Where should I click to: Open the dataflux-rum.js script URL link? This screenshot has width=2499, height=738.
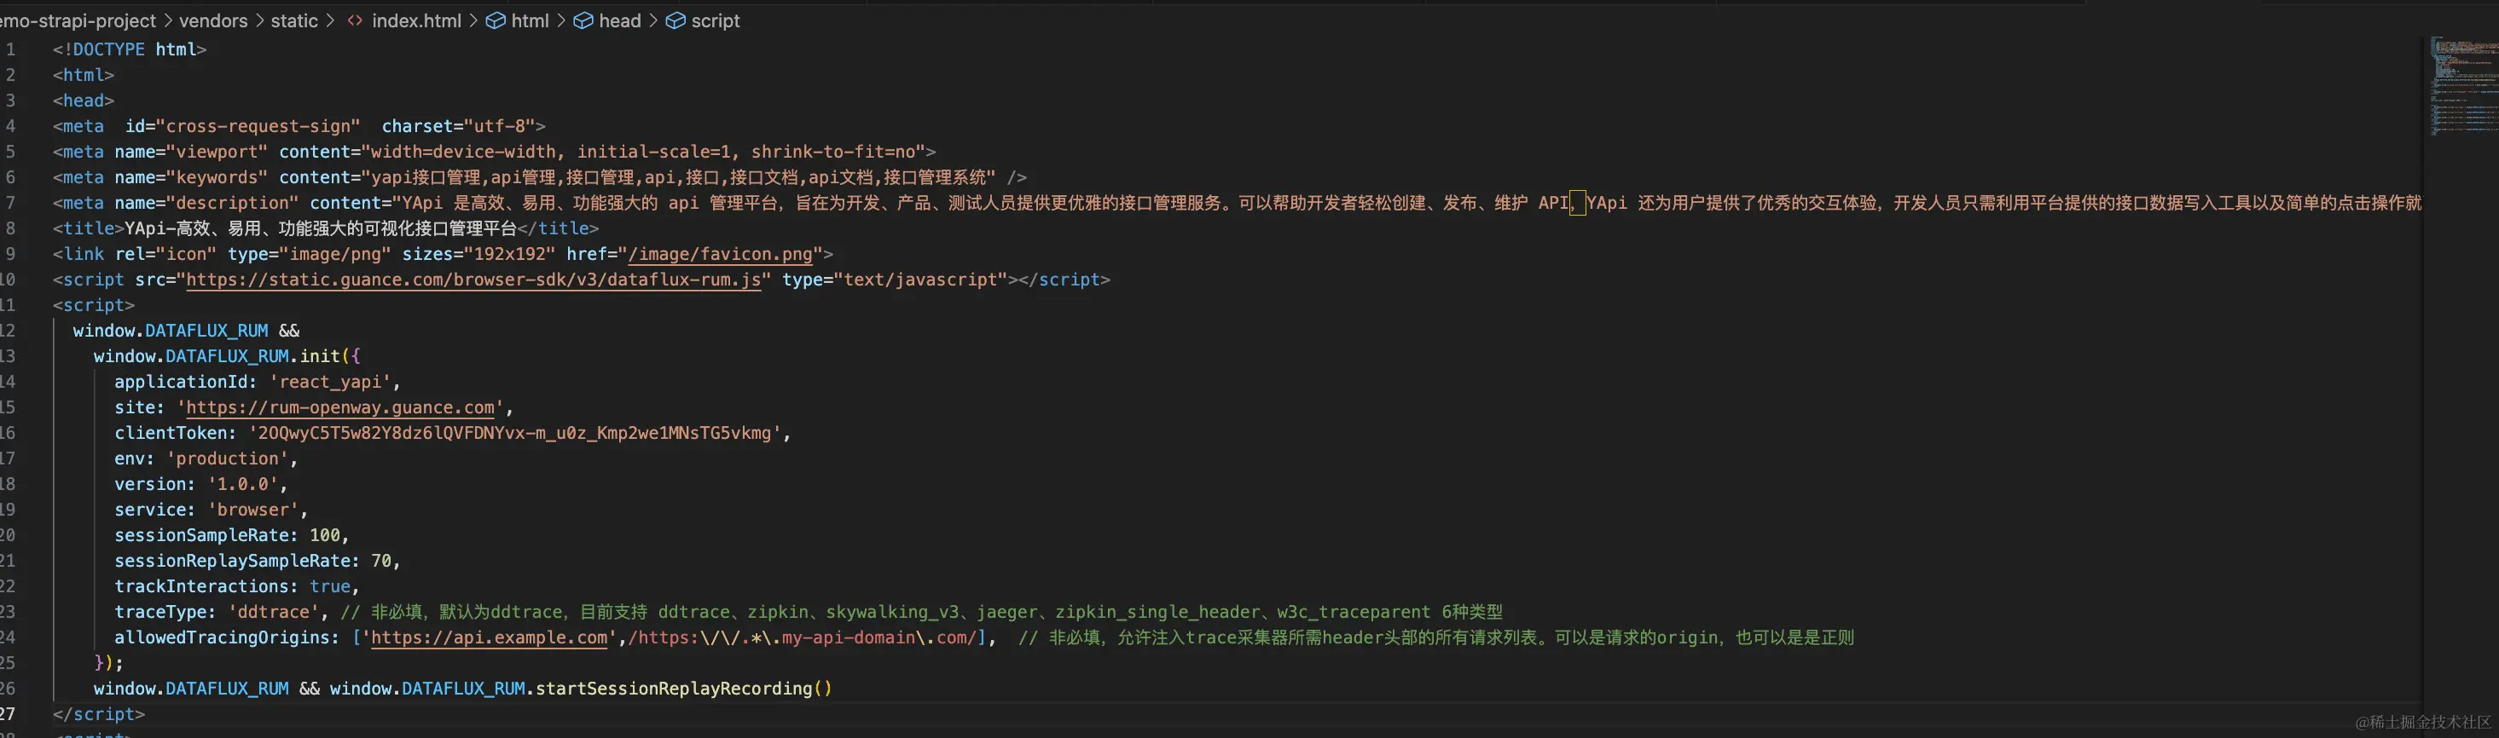[473, 280]
